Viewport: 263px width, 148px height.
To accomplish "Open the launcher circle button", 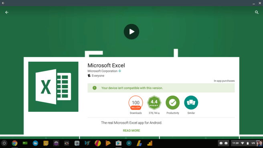I will 4,143.
